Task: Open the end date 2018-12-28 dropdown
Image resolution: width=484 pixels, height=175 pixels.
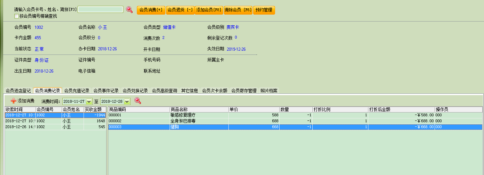Action: pos(127,101)
